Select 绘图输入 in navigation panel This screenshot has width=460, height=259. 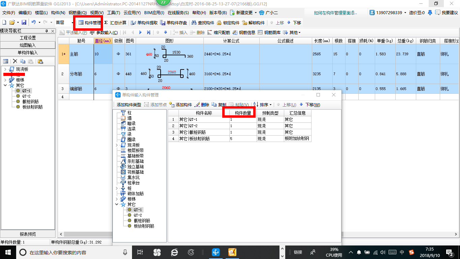coord(28,45)
